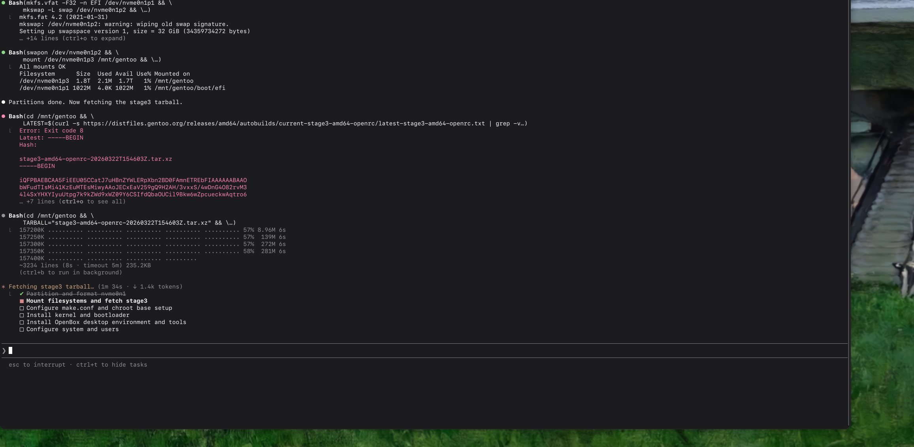
Task: Click the green dot beside Bash(swapon command
Action: (4, 52)
